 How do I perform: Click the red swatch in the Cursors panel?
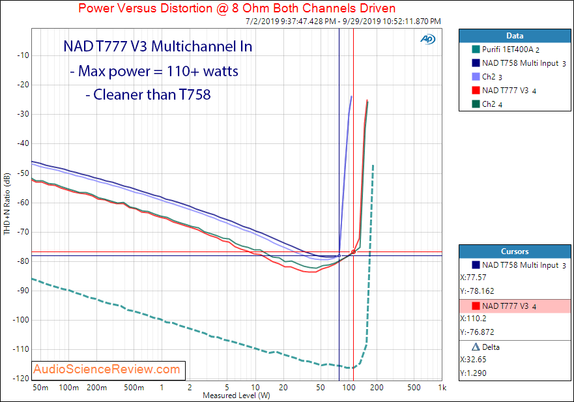476,306
